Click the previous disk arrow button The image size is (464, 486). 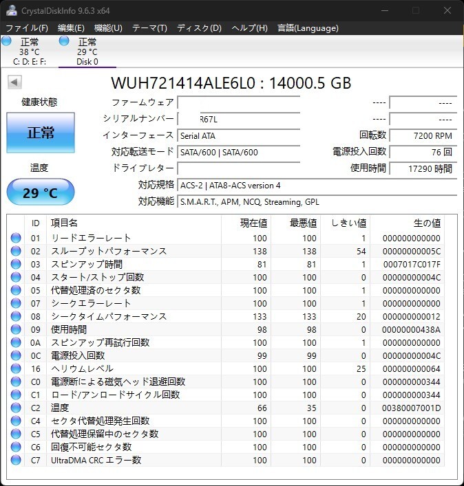tap(14, 82)
